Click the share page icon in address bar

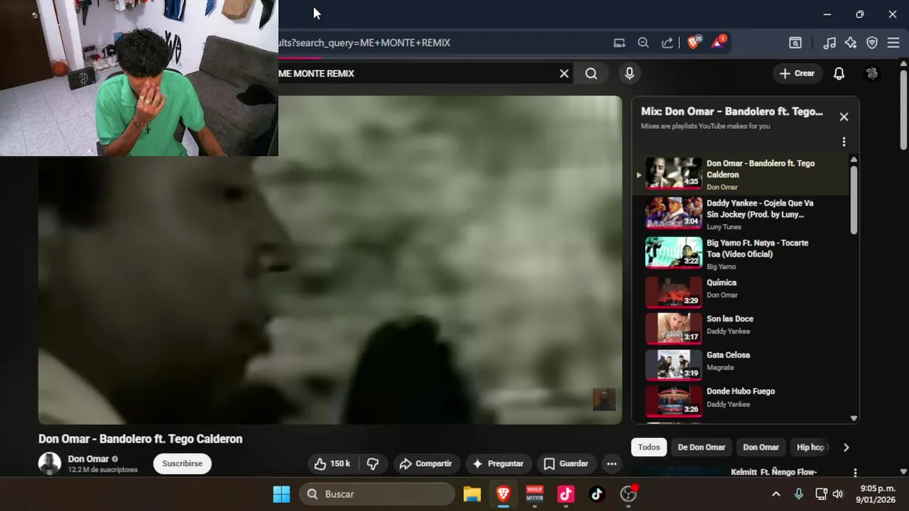coord(667,43)
